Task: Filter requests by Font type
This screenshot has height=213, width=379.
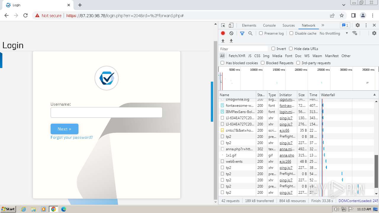Action: click(x=288, y=56)
